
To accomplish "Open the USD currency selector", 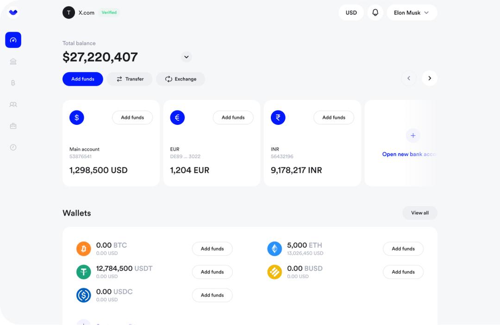I will 351,12.
